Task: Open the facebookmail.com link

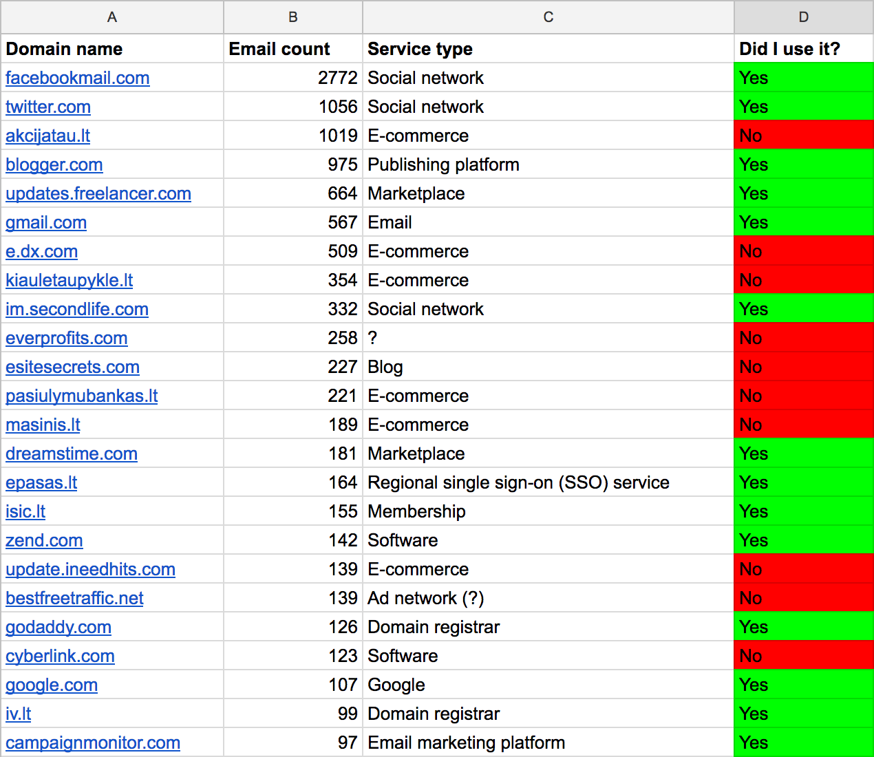Action: tap(77, 78)
